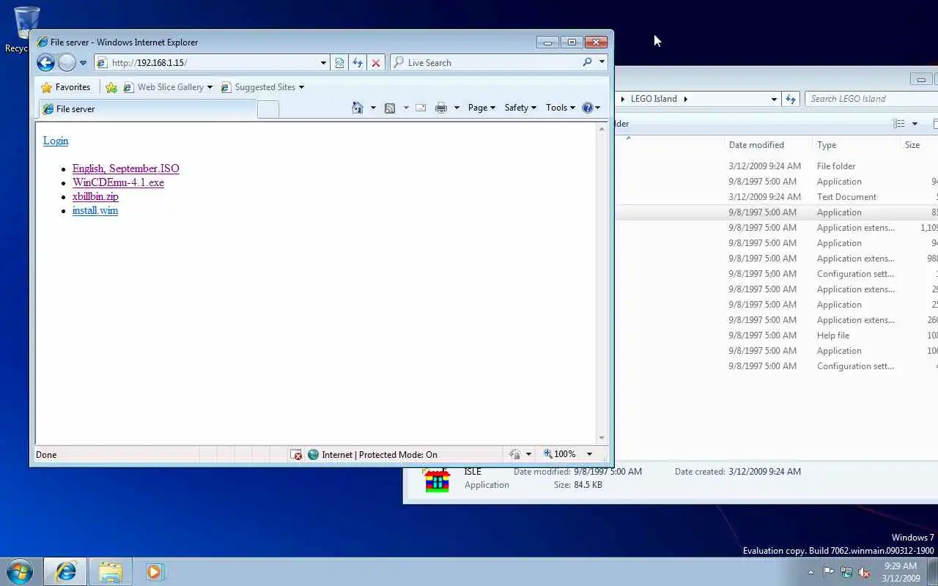This screenshot has height=586, width=938.
Task: Open Web Slice Gallery favorites item
Action: point(169,87)
